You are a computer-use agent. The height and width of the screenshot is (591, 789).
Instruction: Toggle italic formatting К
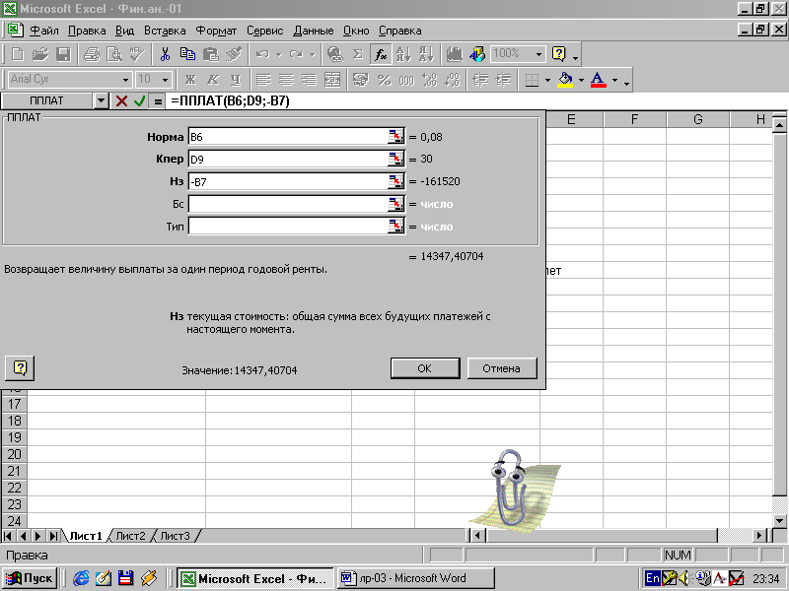click(x=213, y=80)
